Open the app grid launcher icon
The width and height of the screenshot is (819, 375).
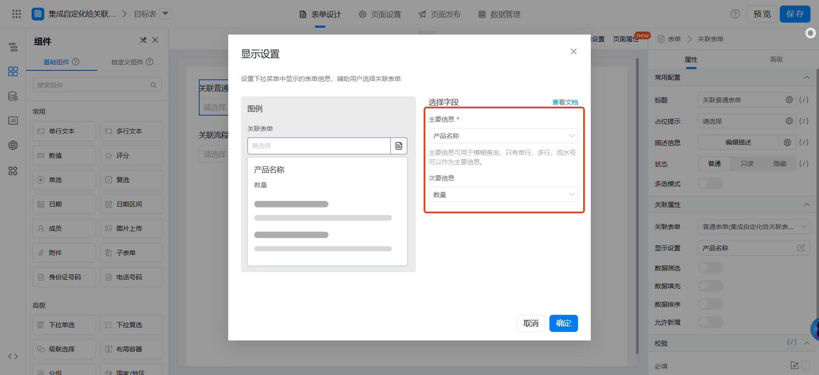(x=16, y=14)
